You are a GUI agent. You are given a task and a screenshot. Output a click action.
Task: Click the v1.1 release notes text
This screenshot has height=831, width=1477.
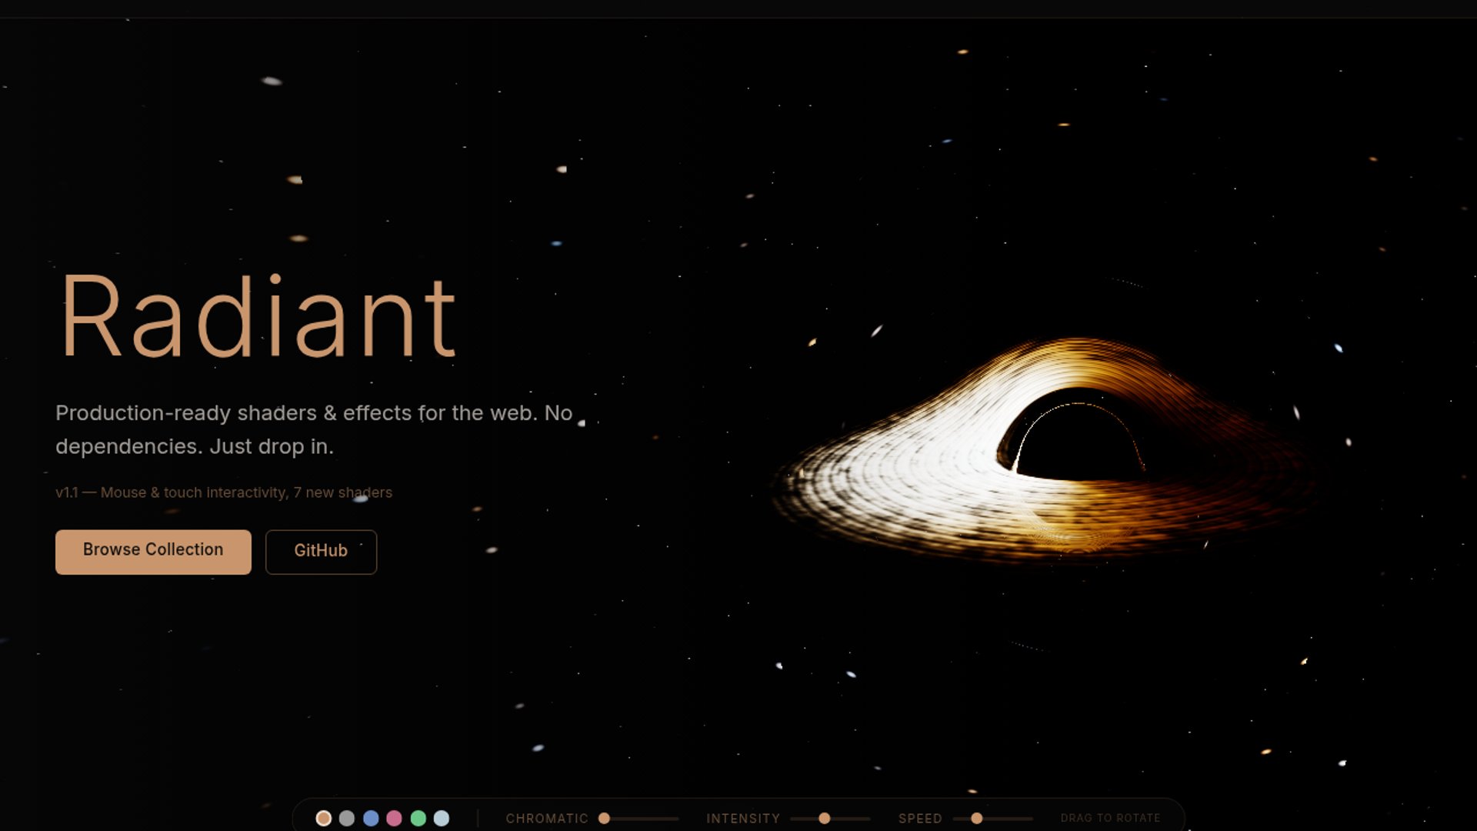point(223,492)
